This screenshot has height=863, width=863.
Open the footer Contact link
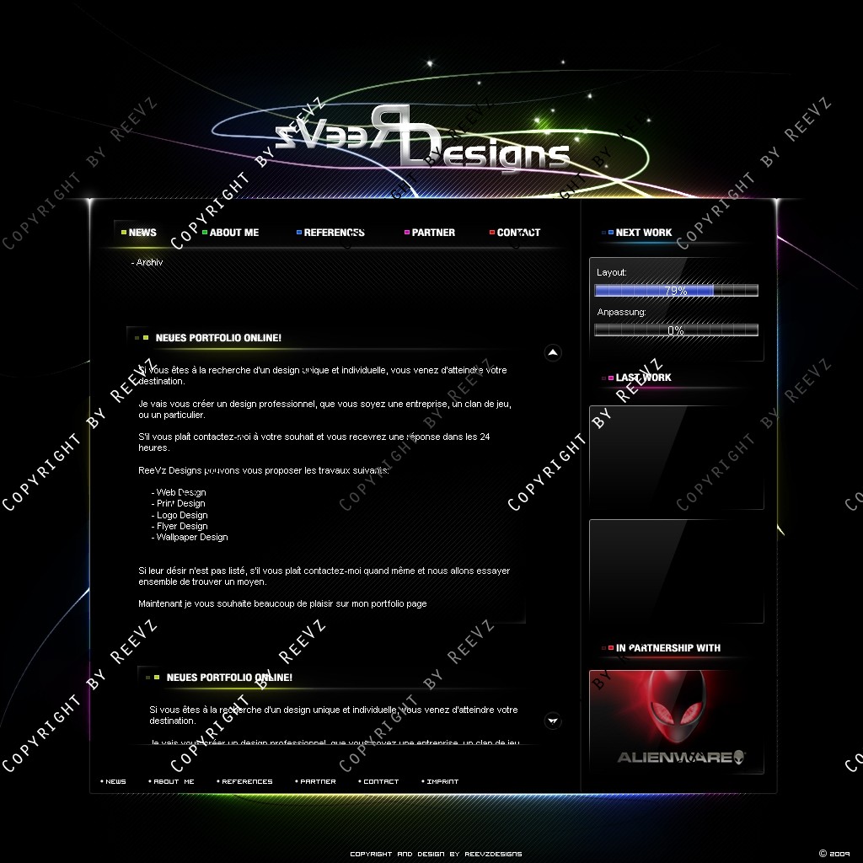coord(381,781)
